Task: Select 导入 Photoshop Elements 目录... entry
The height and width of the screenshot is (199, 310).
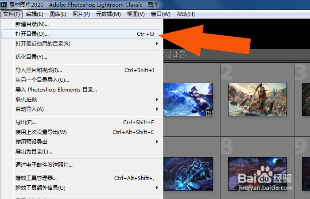Action: (x=81, y=90)
